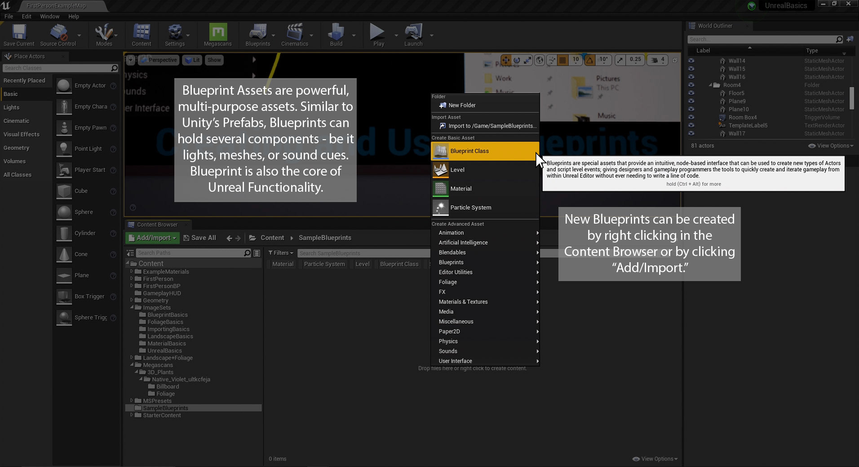This screenshot has width=859, height=467.
Task: Click the Lit view mode button
Action: (x=192, y=60)
